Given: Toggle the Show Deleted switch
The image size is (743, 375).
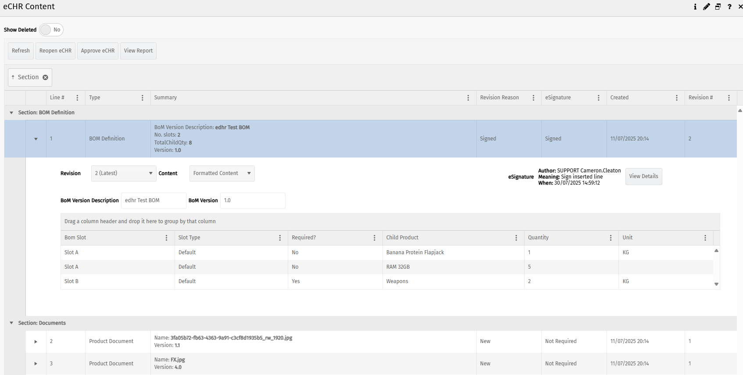Looking at the screenshot, I should tap(51, 30).
